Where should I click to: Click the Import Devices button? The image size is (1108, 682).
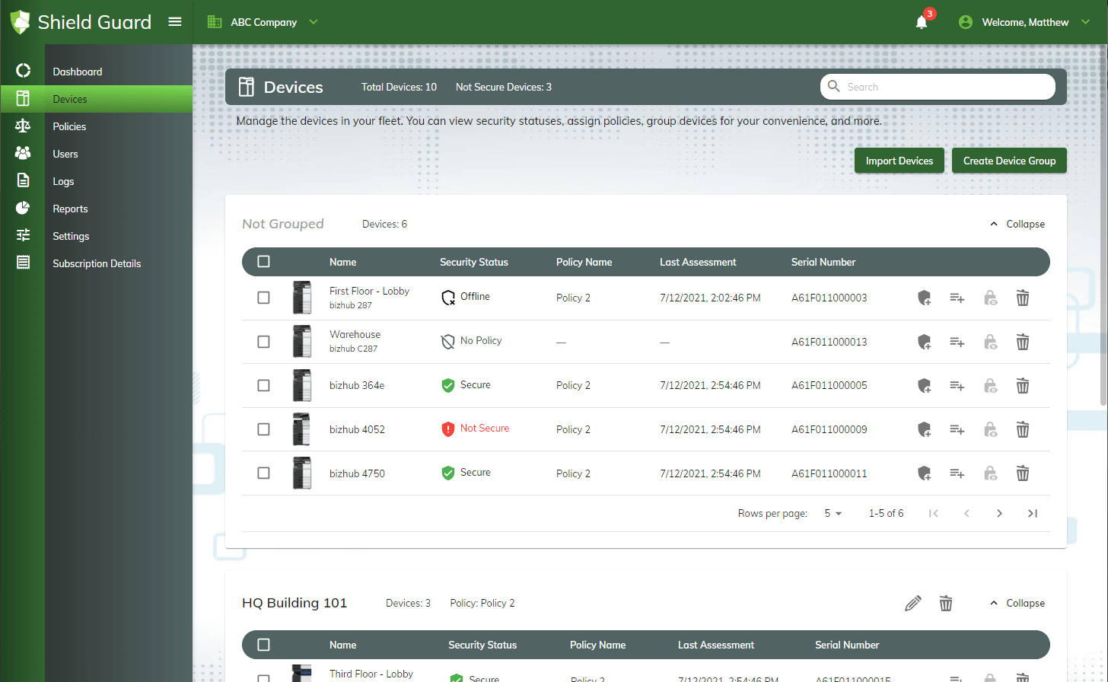899,161
